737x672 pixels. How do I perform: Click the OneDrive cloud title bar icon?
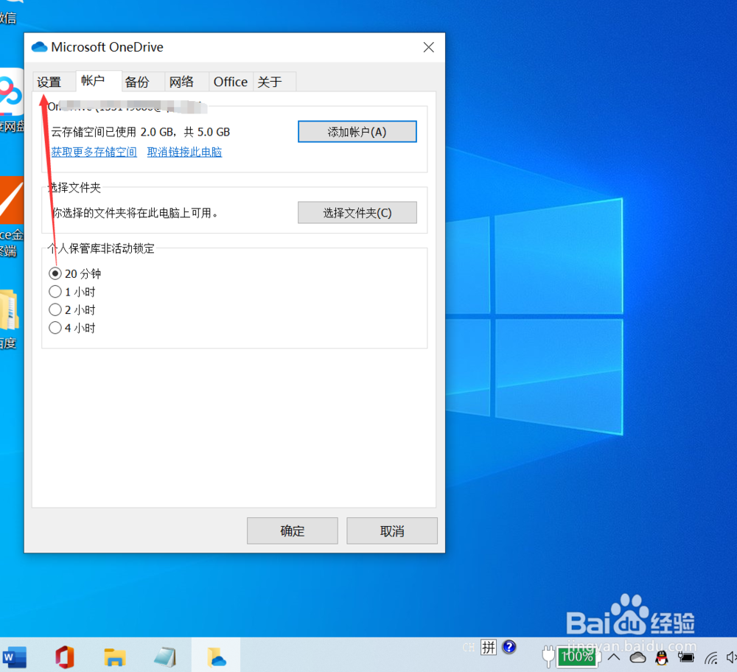[x=40, y=47]
